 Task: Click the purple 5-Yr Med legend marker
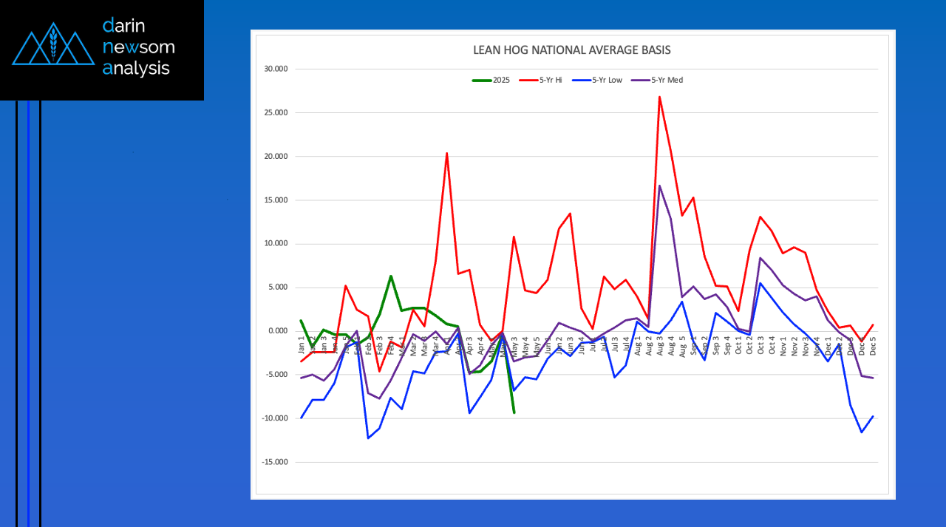[x=637, y=80]
